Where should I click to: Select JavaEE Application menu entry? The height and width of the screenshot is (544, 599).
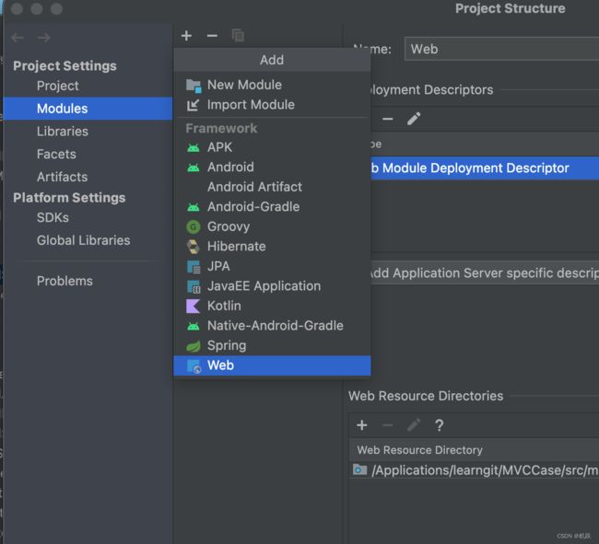272,286
